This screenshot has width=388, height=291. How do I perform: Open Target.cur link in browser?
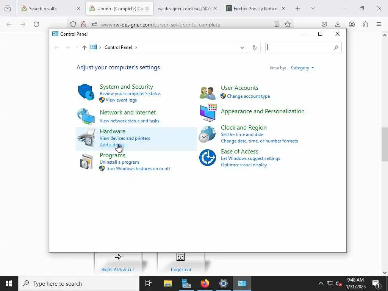181,269
